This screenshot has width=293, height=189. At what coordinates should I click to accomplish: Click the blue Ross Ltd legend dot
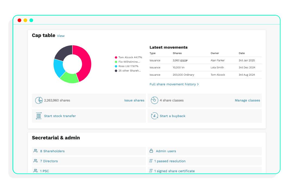(116, 66)
